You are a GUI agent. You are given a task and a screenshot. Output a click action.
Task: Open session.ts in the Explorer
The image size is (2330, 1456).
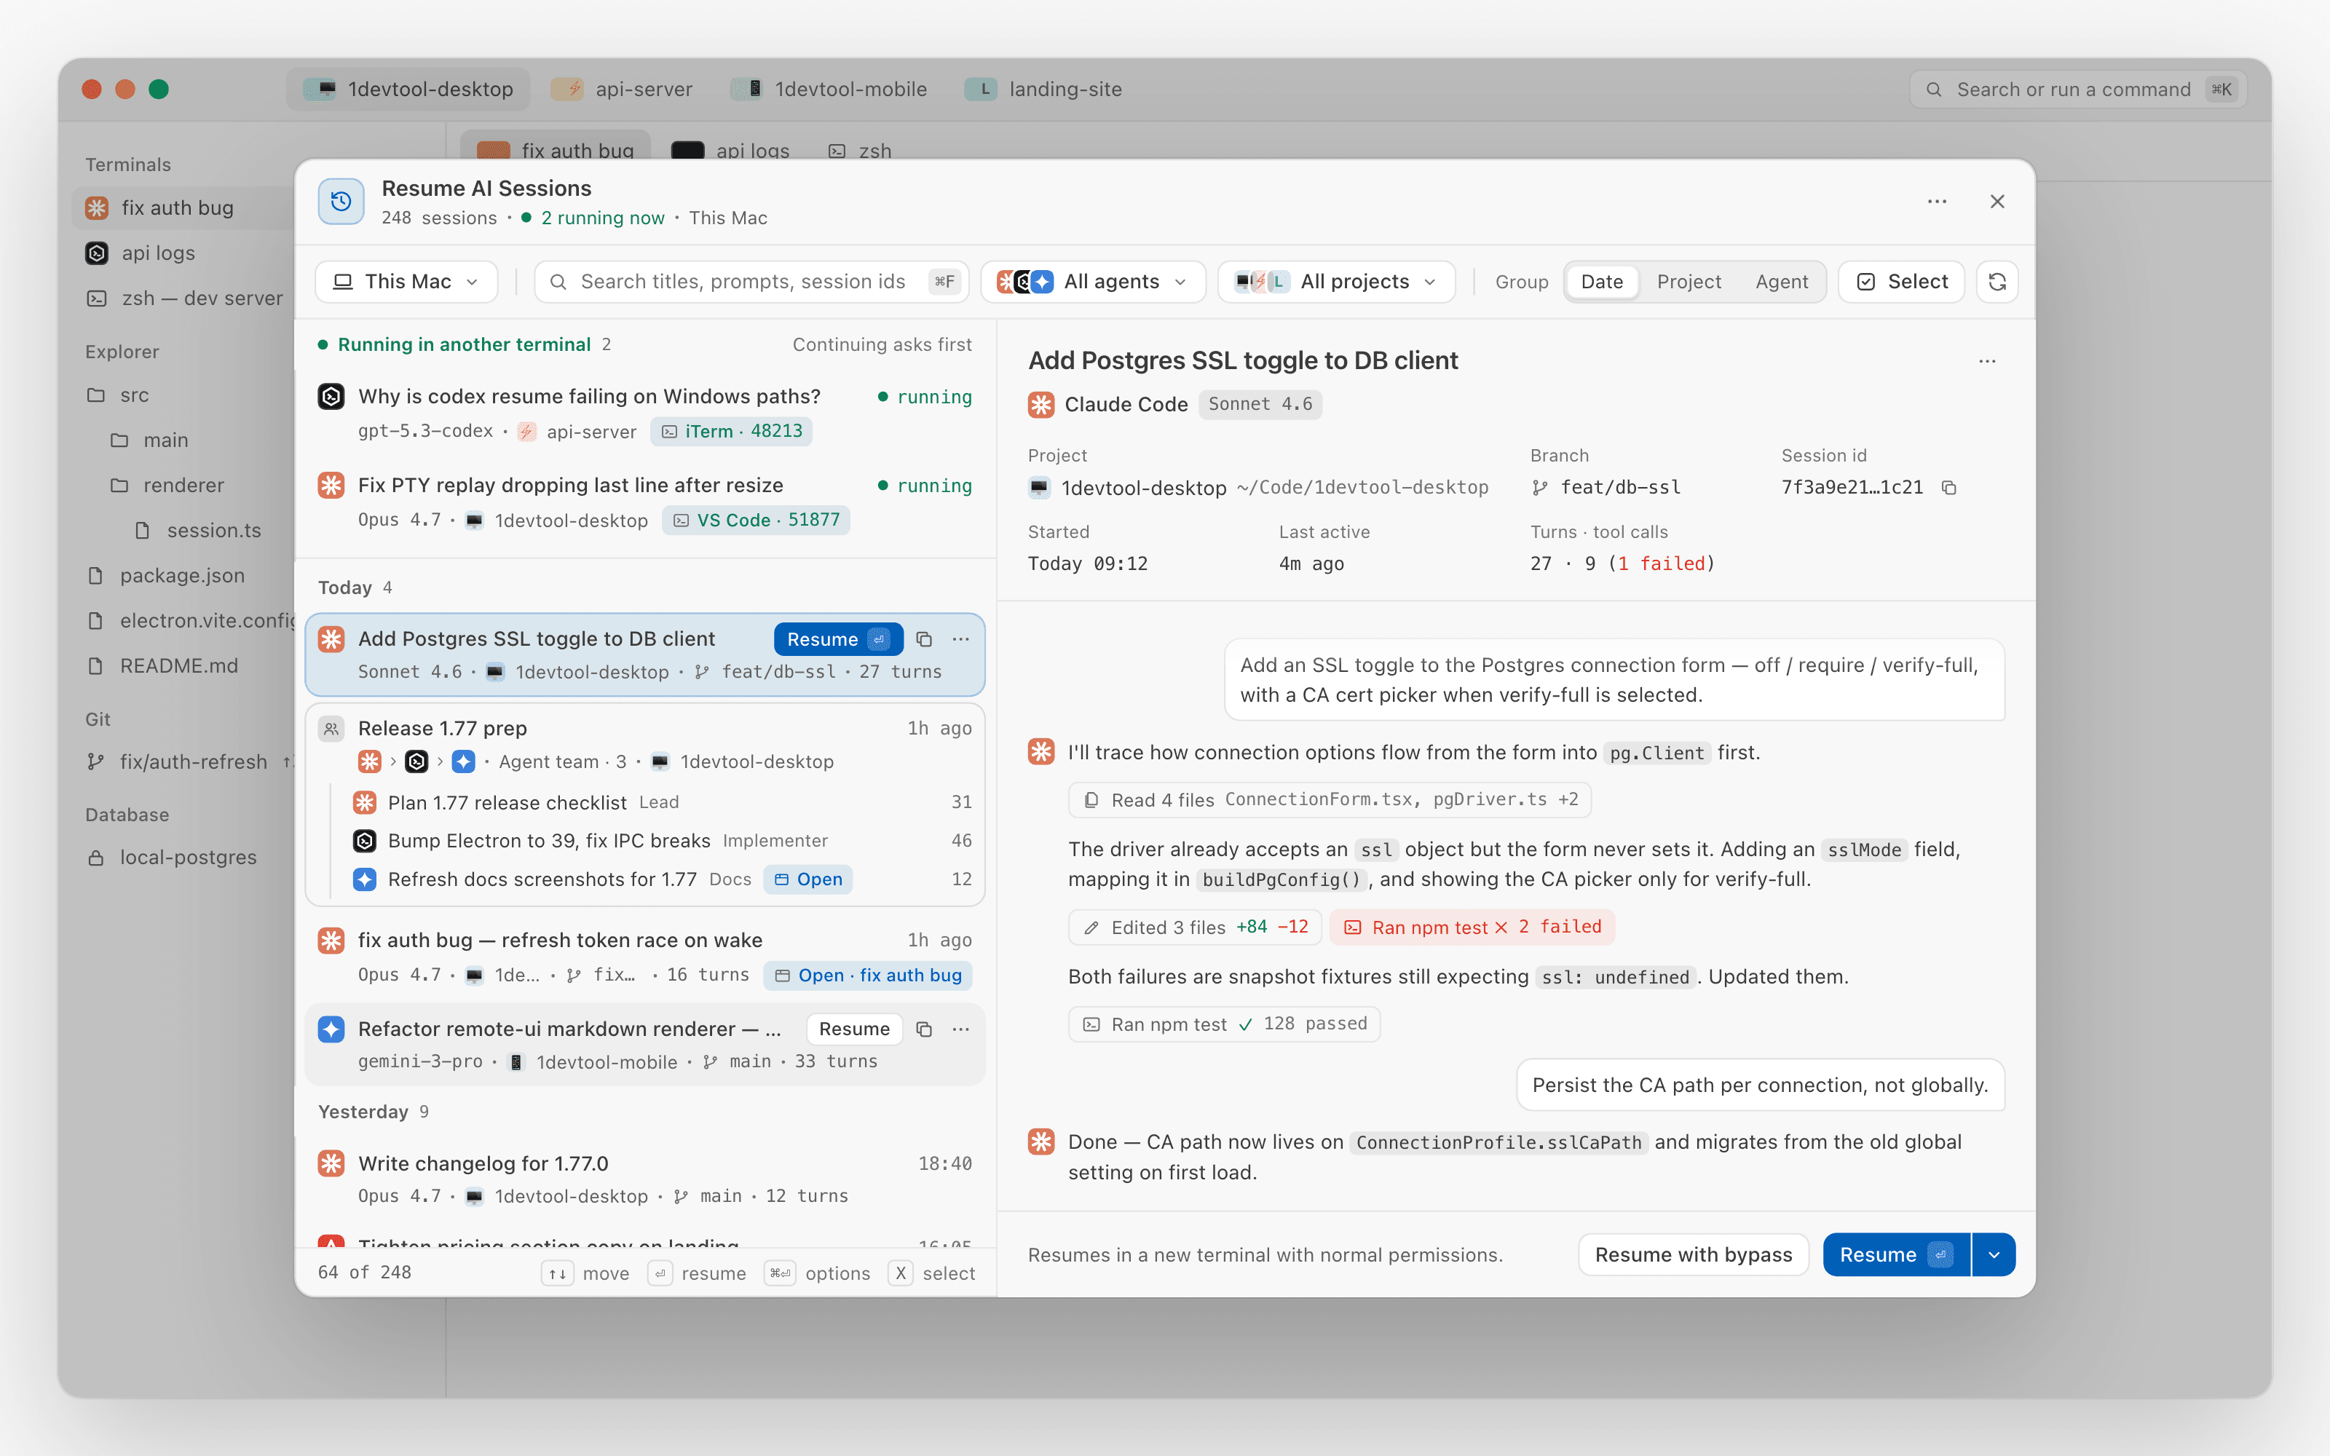tap(198, 531)
